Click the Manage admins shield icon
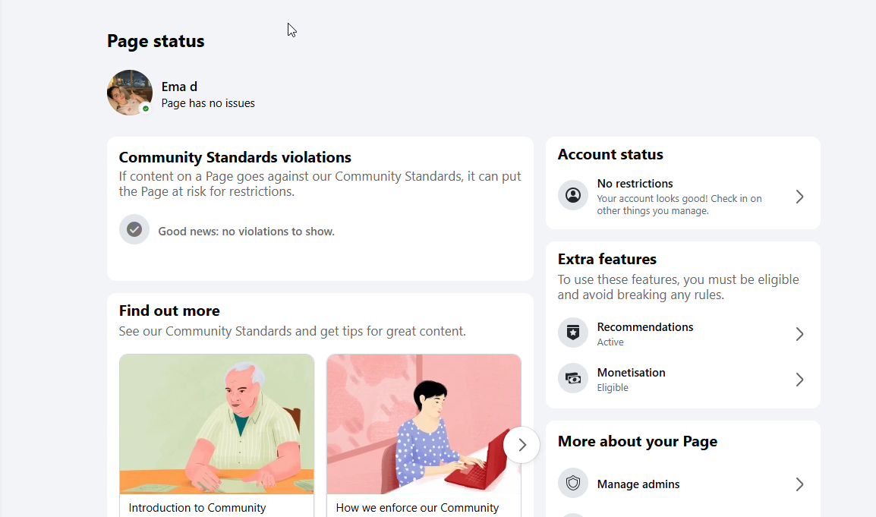876x517 pixels. 572,483
